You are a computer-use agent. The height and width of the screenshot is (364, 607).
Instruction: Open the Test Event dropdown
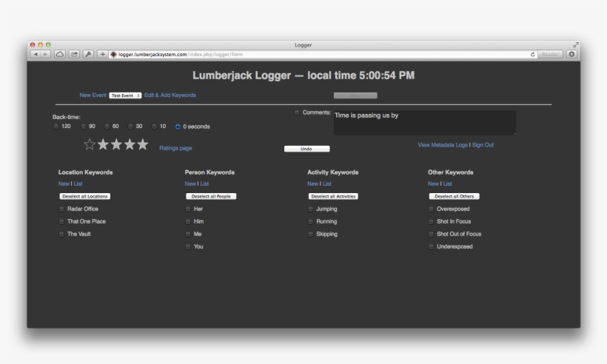(x=125, y=95)
